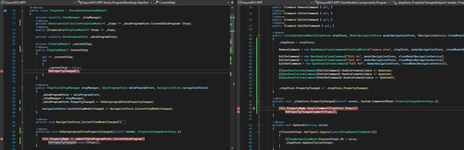Collapse the CurrentStep property block at line 23
464x150 pixels.
[22, 50]
